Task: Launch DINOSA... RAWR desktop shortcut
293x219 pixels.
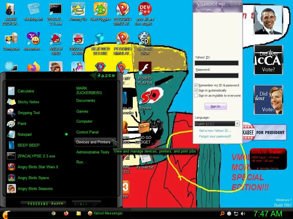Action: [x=78, y=44]
